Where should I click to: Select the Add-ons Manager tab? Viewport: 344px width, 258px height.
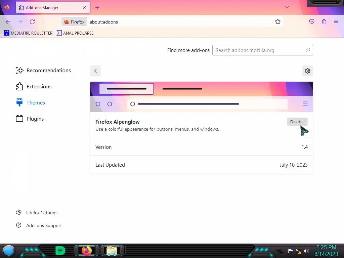coord(53,7)
